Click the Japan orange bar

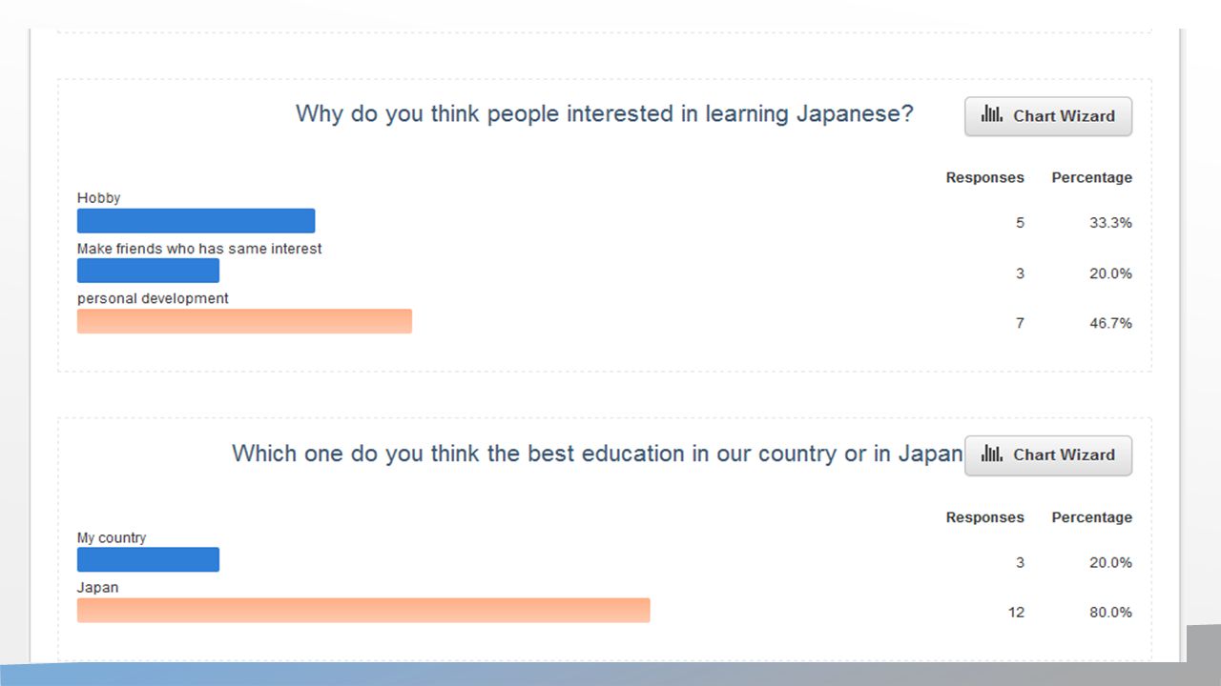pyautogui.click(x=363, y=610)
